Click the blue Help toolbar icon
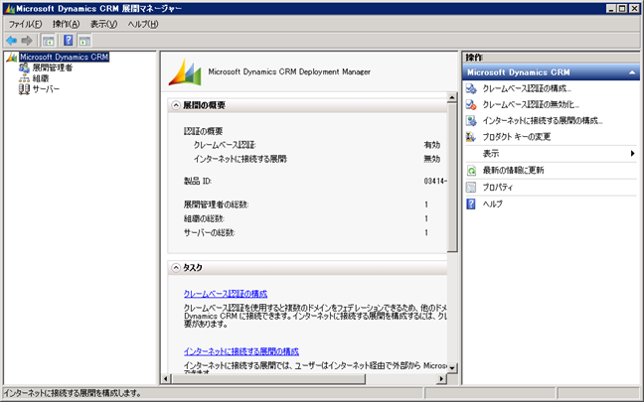Image resolution: width=644 pixels, height=402 pixels. pos(69,41)
